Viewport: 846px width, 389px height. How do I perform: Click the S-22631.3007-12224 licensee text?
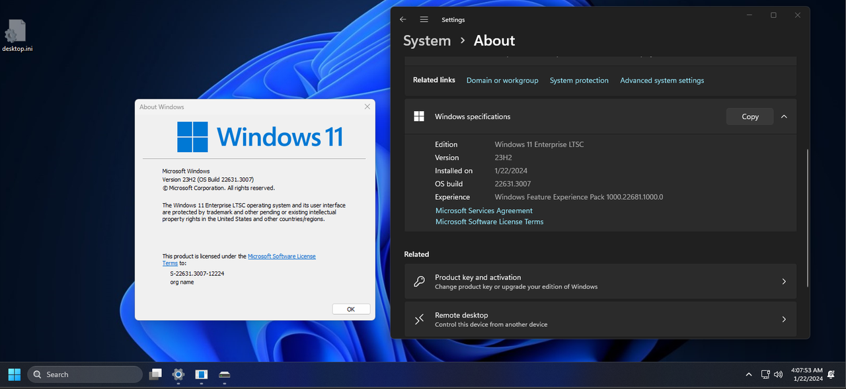(x=197, y=273)
